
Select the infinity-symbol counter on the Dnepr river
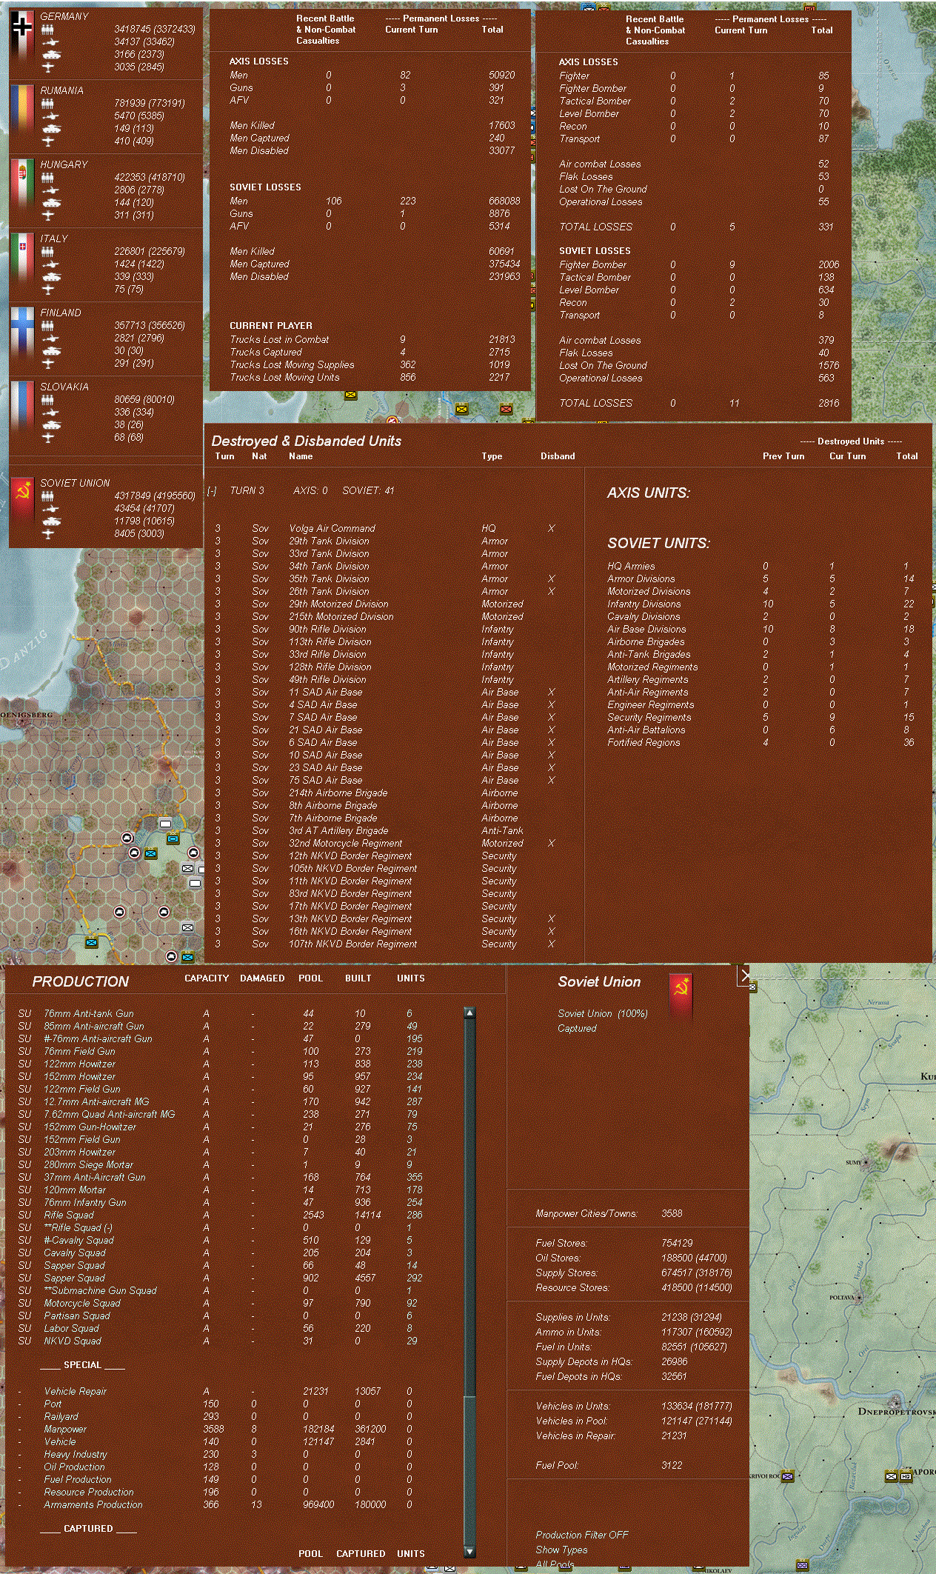click(802, 1565)
